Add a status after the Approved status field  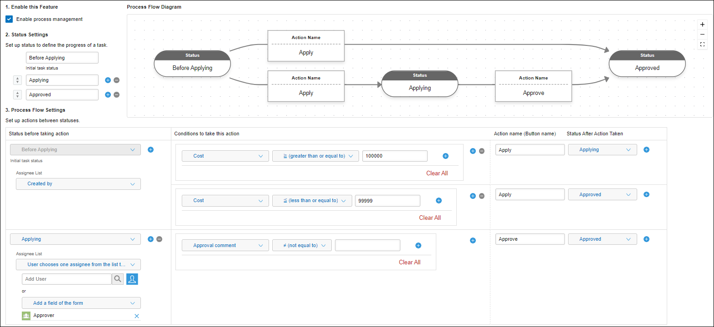(x=108, y=94)
